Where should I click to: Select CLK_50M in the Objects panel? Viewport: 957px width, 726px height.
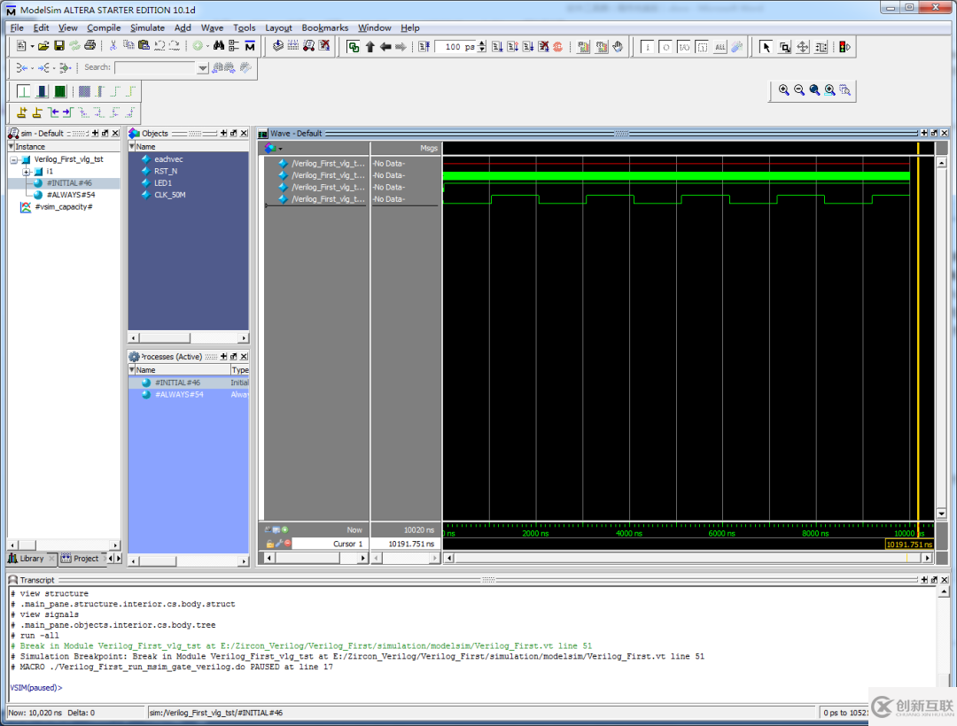[x=169, y=195]
